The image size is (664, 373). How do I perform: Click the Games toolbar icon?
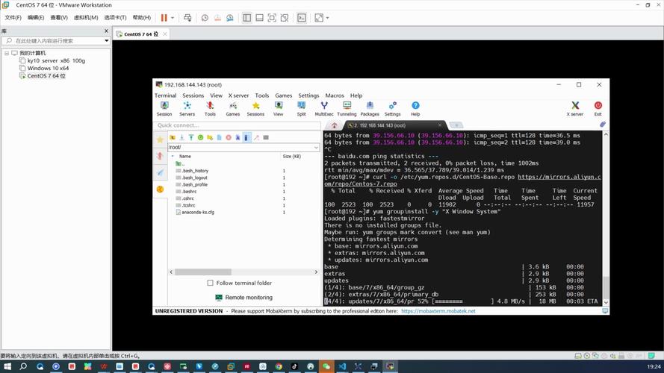click(233, 109)
